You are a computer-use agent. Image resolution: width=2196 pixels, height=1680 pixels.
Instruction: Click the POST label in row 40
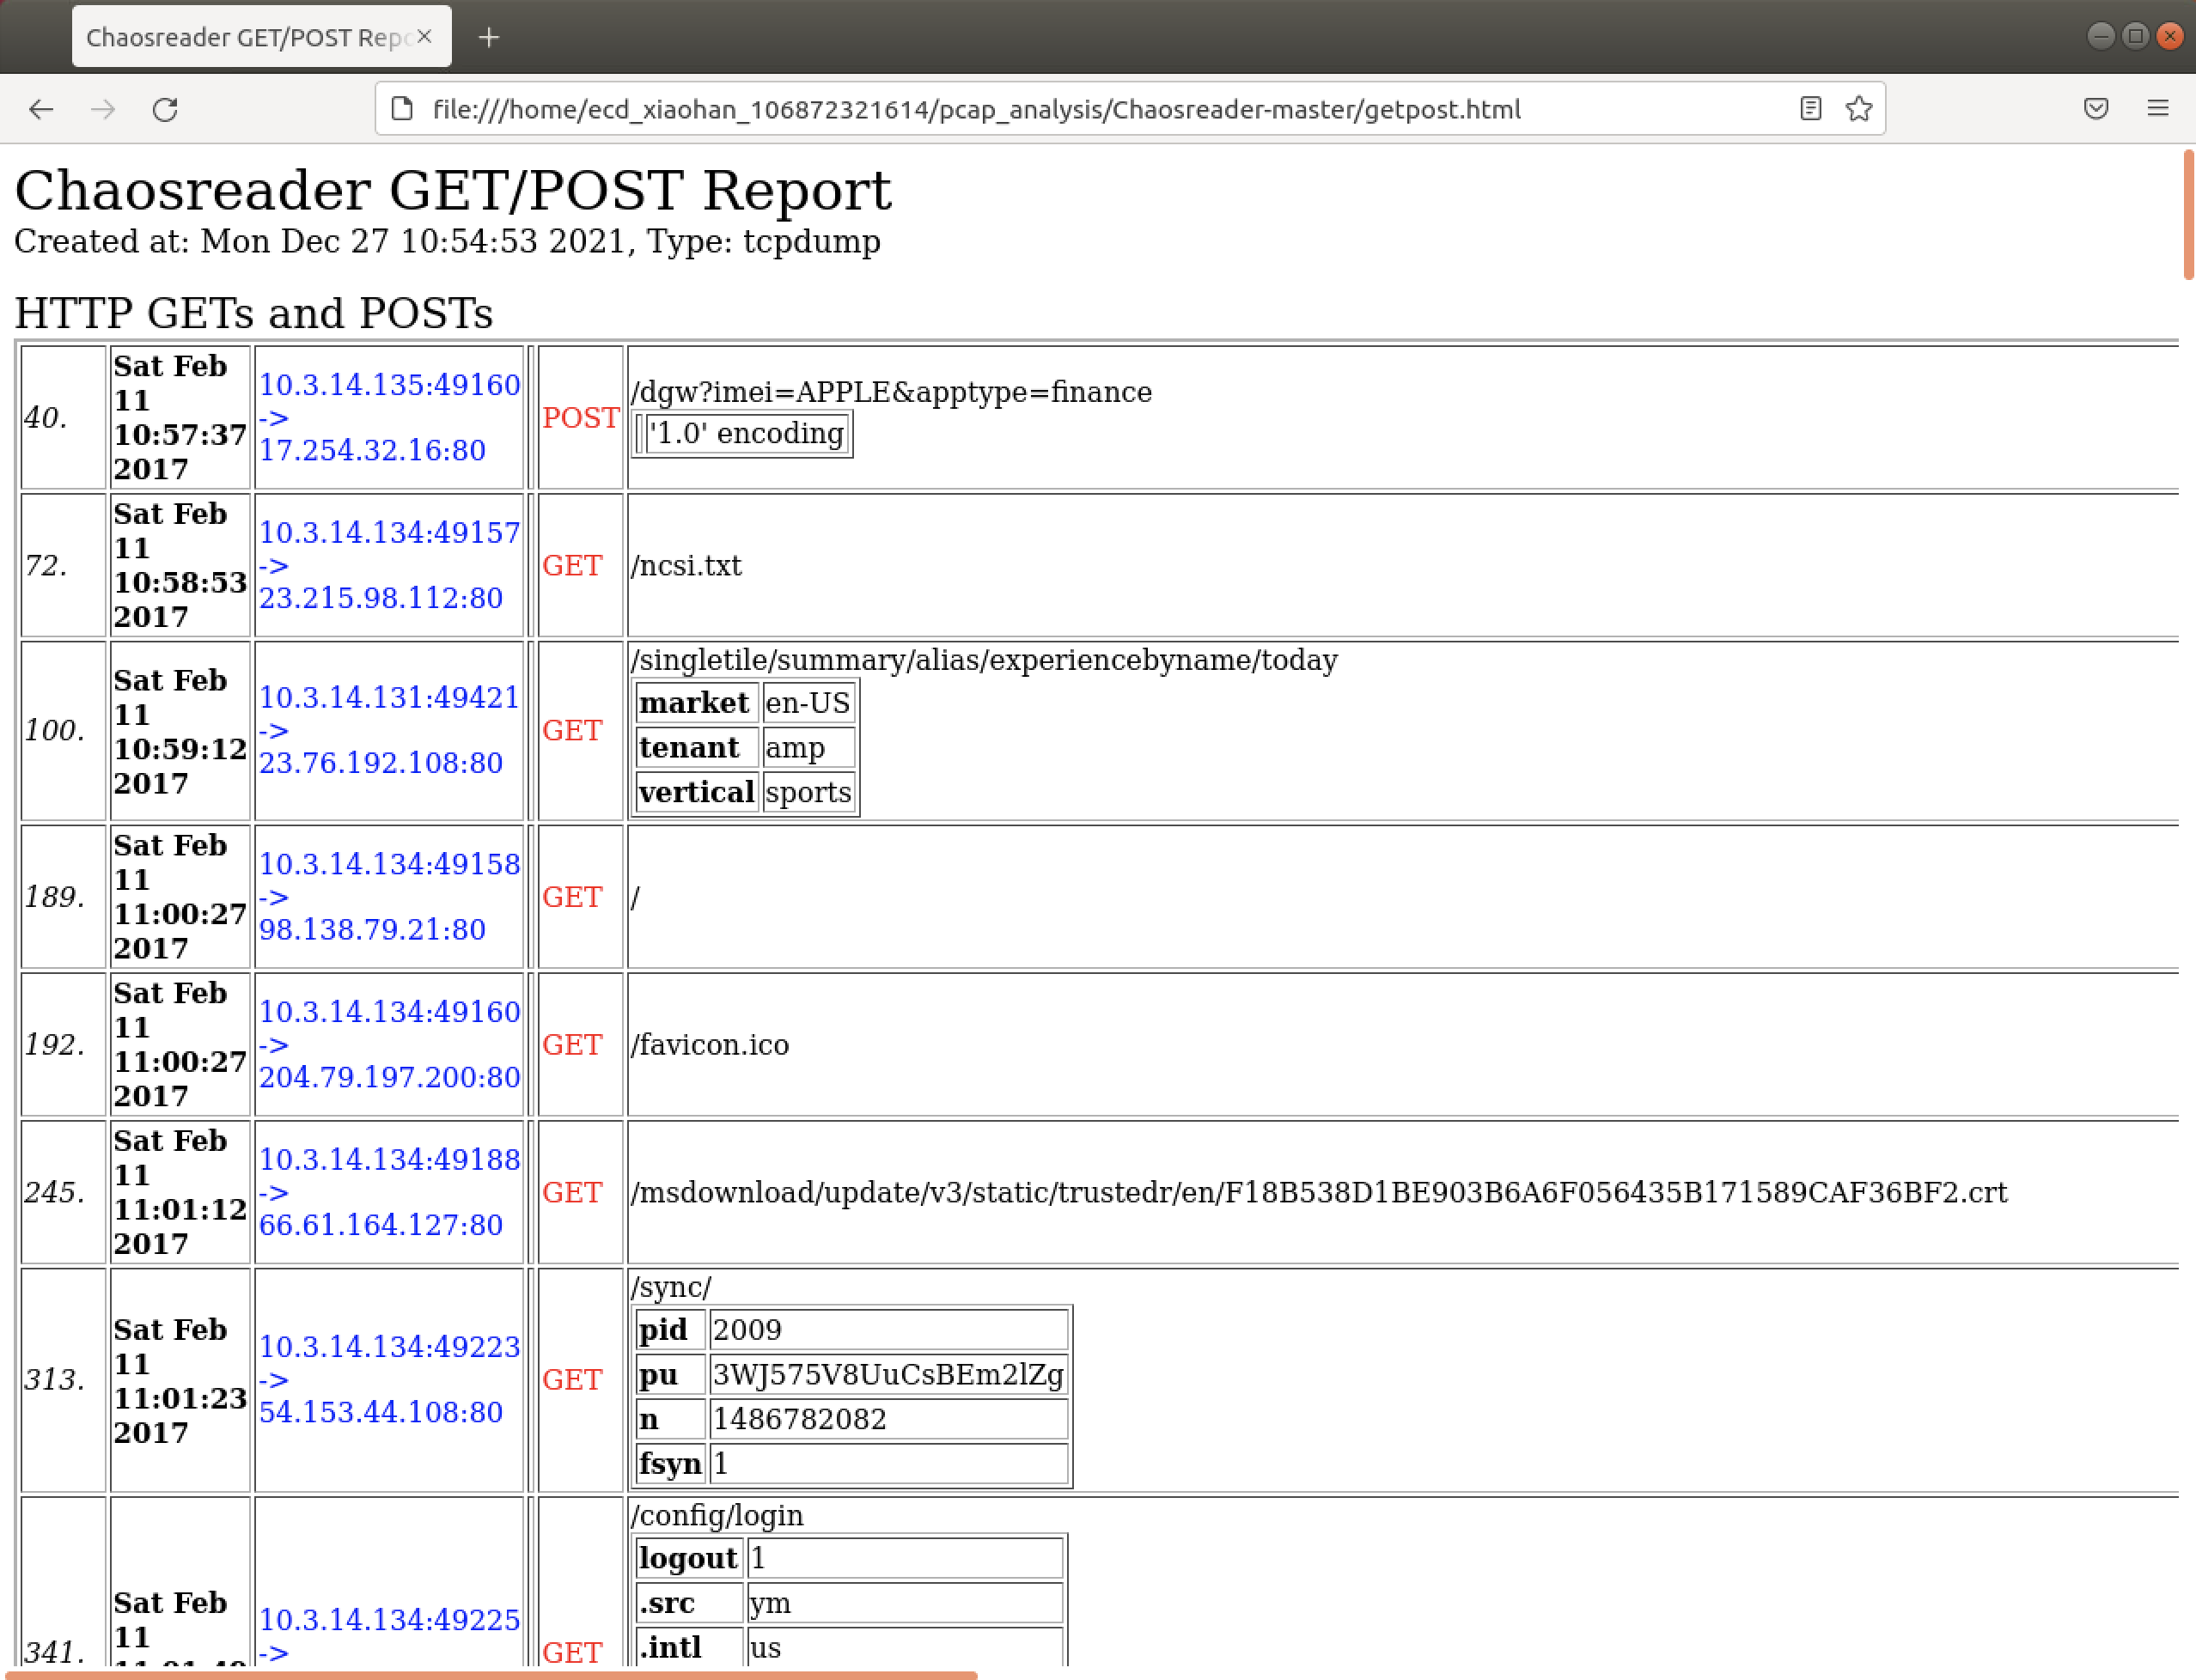point(580,417)
